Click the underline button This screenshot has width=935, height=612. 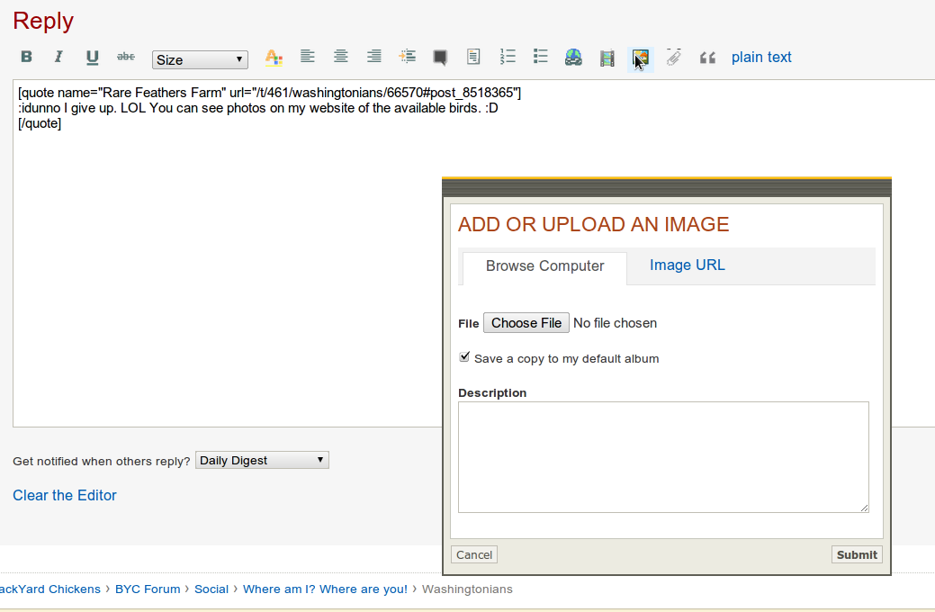(x=92, y=58)
